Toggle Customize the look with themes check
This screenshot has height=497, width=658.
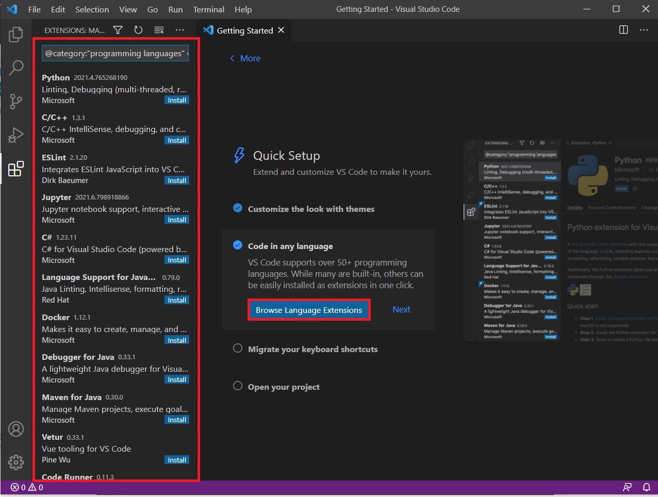pyautogui.click(x=238, y=208)
